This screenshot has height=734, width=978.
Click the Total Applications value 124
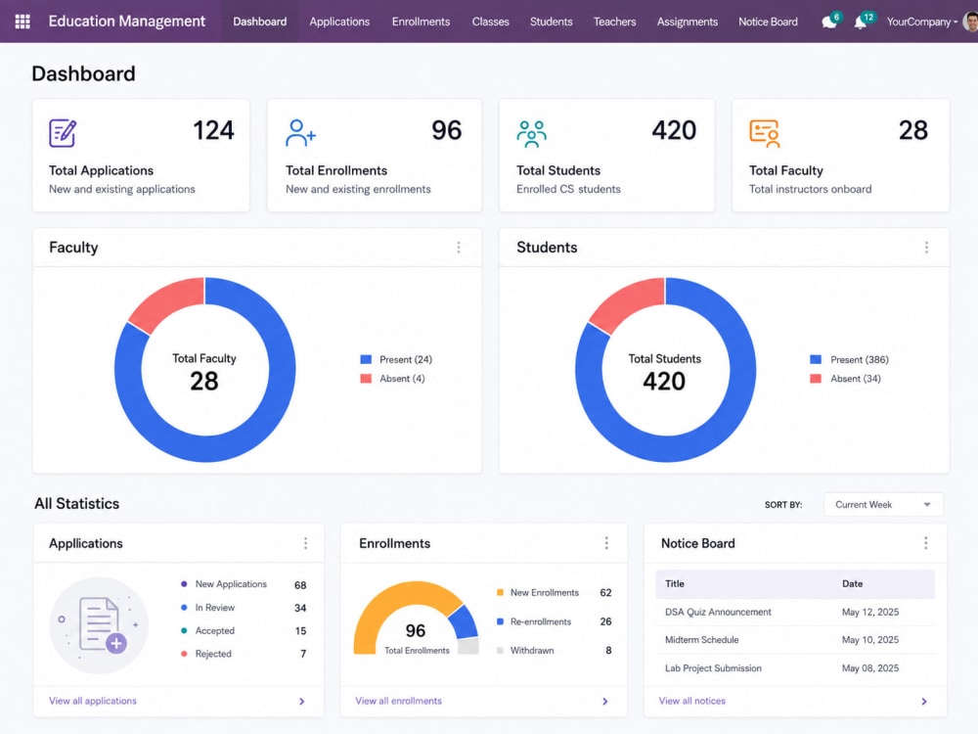[x=213, y=130]
